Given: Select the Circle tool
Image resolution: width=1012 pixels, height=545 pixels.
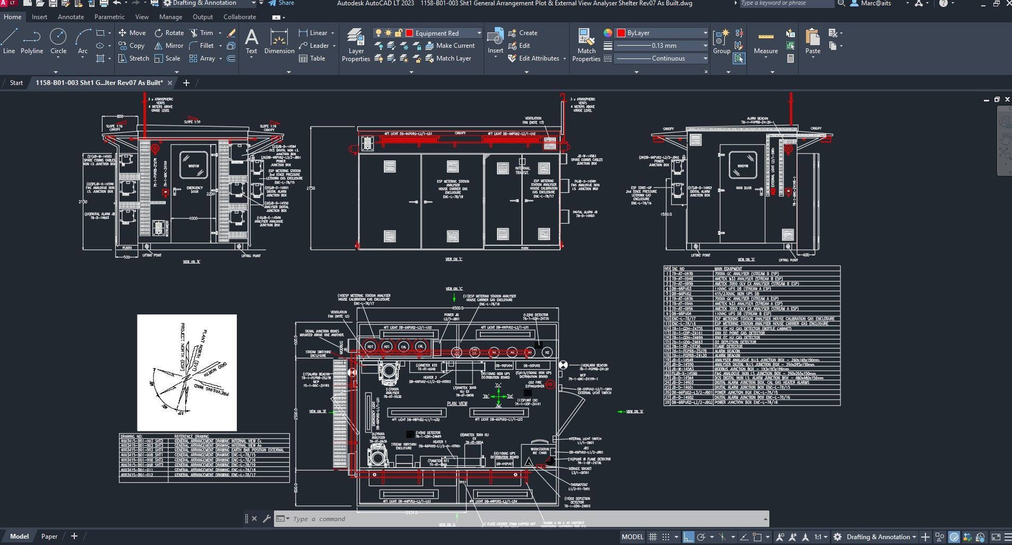Looking at the screenshot, I should coord(58,42).
